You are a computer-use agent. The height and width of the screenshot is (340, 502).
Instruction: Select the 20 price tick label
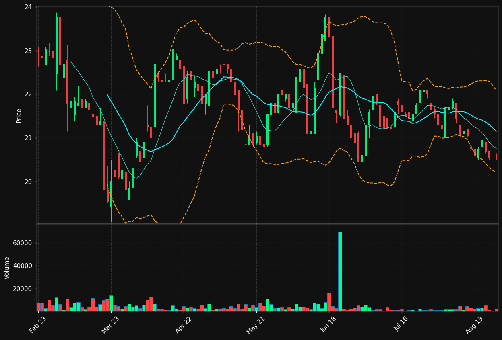coord(28,182)
